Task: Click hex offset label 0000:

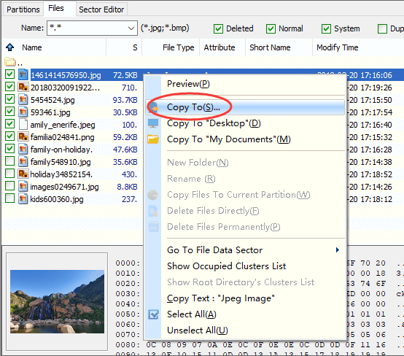Action: point(128,263)
